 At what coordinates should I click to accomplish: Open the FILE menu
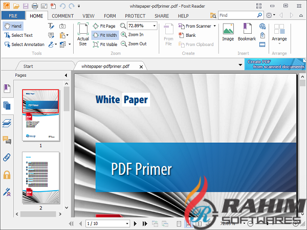(x=13, y=16)
